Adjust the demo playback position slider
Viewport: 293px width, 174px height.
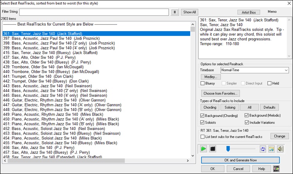(228, 149)
